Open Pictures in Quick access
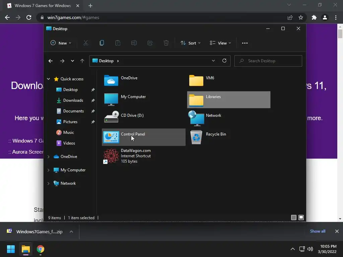Image resolution: width=343 pixels, height=257 pixels. pyautogui.click(x=70, y=122)
